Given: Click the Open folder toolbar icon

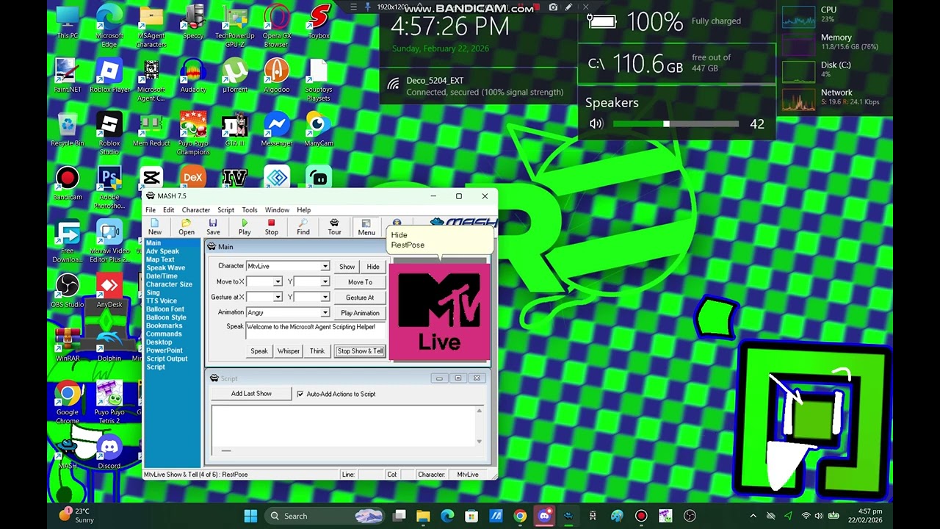Looking at the screenshot, I should (x=187, y=227).
